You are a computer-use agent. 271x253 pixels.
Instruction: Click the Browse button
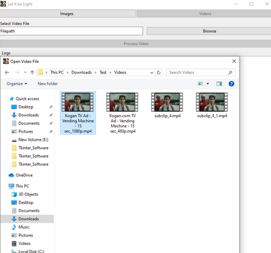tap(209, 31)
